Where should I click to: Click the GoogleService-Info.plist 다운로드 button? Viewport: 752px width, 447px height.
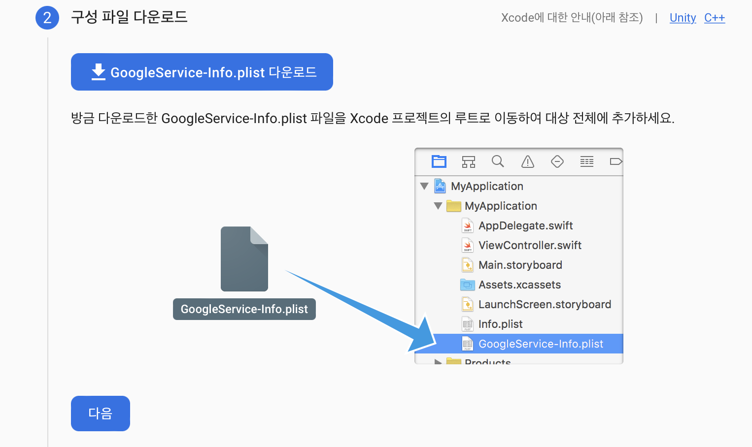pos(202,72)
